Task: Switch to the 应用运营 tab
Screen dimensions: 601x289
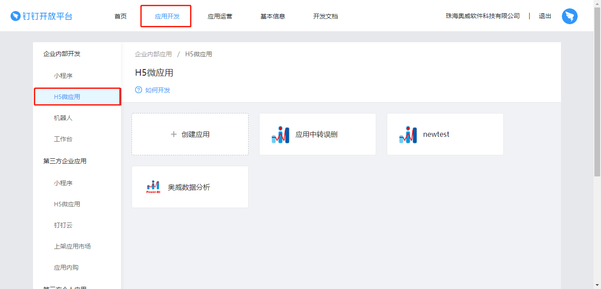Action: click(x=220, y=16)
